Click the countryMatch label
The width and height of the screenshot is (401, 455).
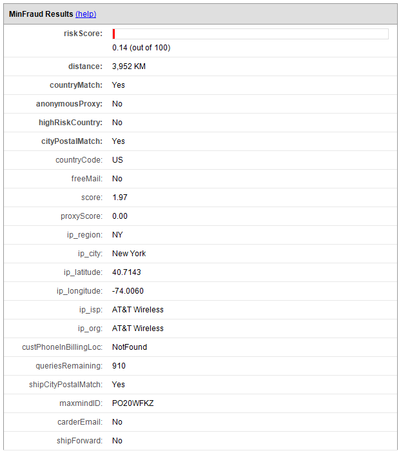pos(76,85)
